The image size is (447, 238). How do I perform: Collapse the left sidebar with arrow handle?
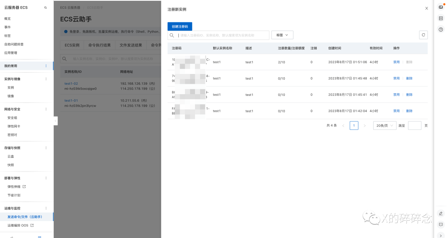pyautogui.click(x=55, y=121)
